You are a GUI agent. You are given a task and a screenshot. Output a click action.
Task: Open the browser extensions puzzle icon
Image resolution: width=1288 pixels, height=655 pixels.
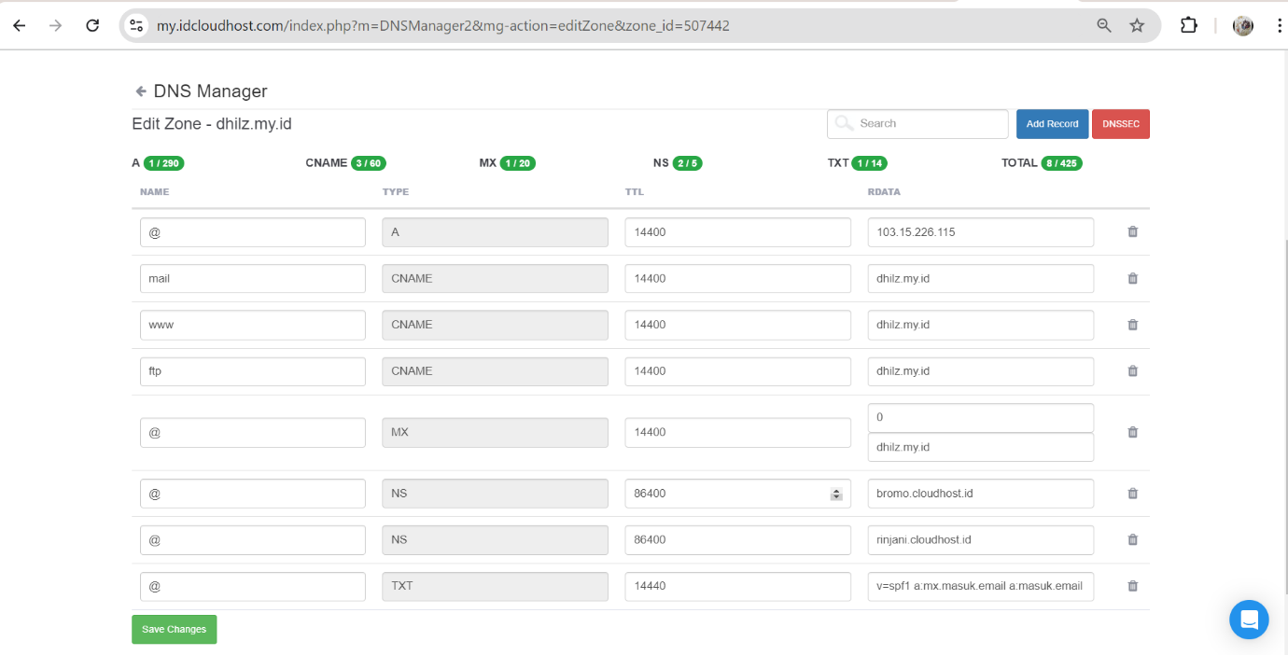click(x=1188, y=26)
